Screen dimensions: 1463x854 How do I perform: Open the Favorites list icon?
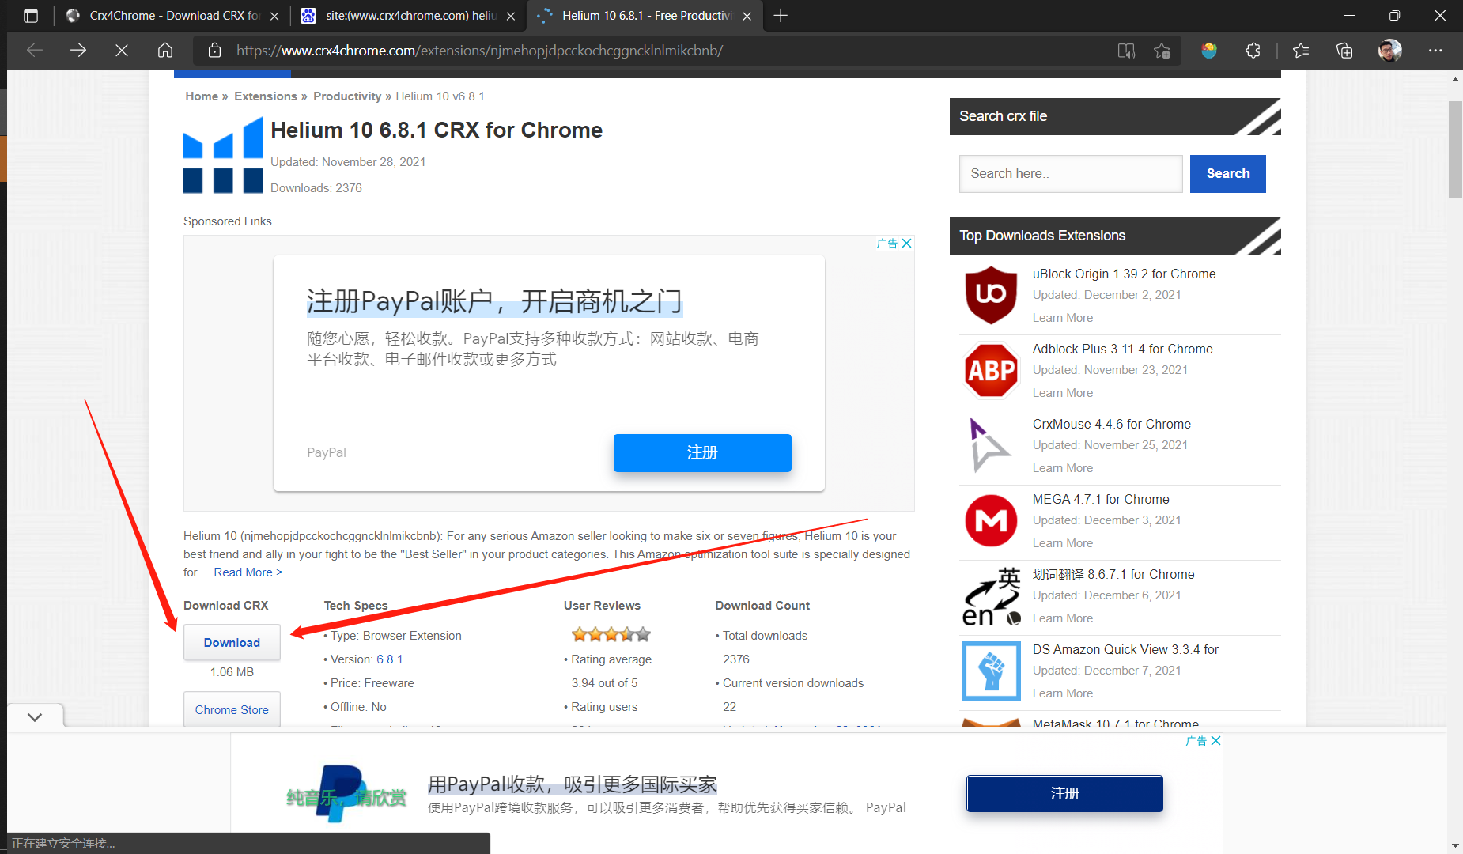point(1301,51)
